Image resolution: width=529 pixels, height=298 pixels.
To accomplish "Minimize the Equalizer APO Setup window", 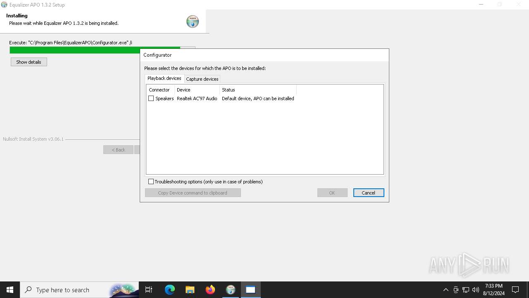I will coord(481,5).
